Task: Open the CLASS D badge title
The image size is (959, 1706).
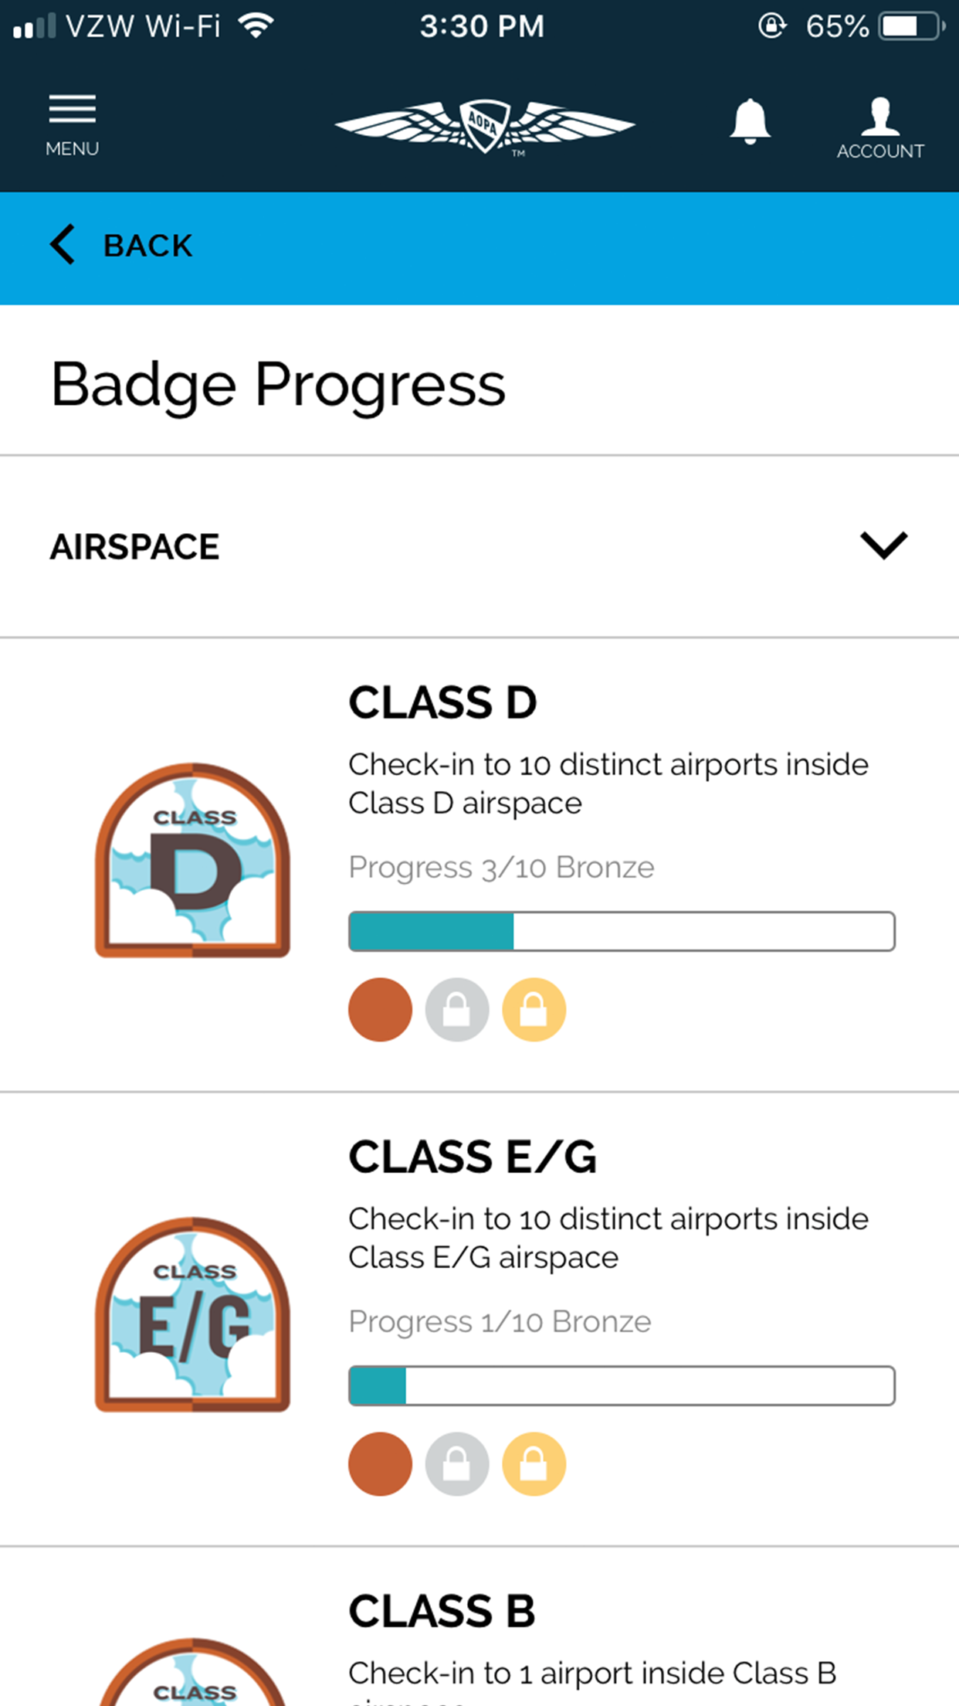Action: tap(442, 702)
